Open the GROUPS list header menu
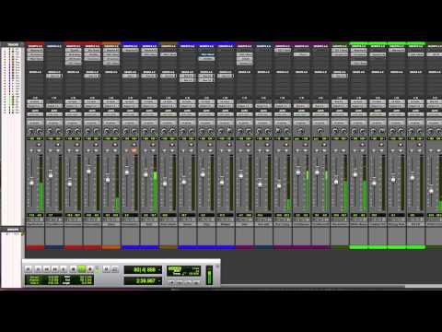The image size is (442, 332). click(13, 230)
